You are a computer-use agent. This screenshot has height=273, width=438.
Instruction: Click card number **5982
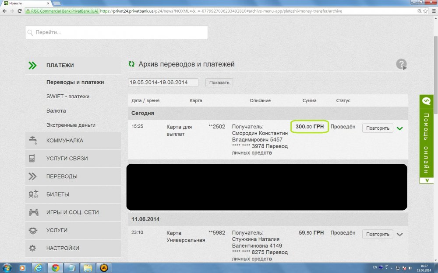(x=217, y=233)
